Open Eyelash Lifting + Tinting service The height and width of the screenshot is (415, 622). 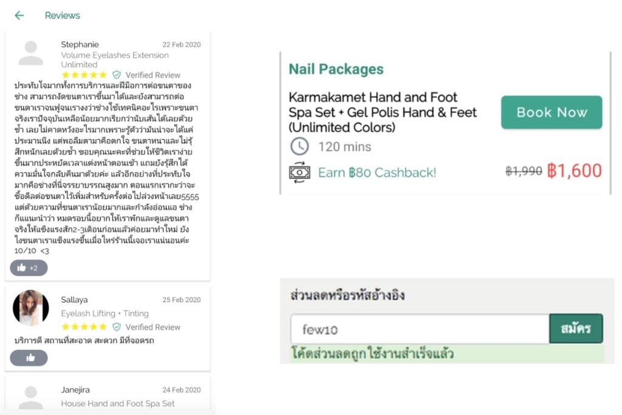tap(104, 314)
